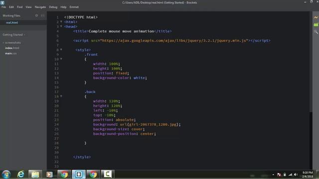Open the Camtasia recorder taskbar icon
319x179 pixels.
[108, 175]
